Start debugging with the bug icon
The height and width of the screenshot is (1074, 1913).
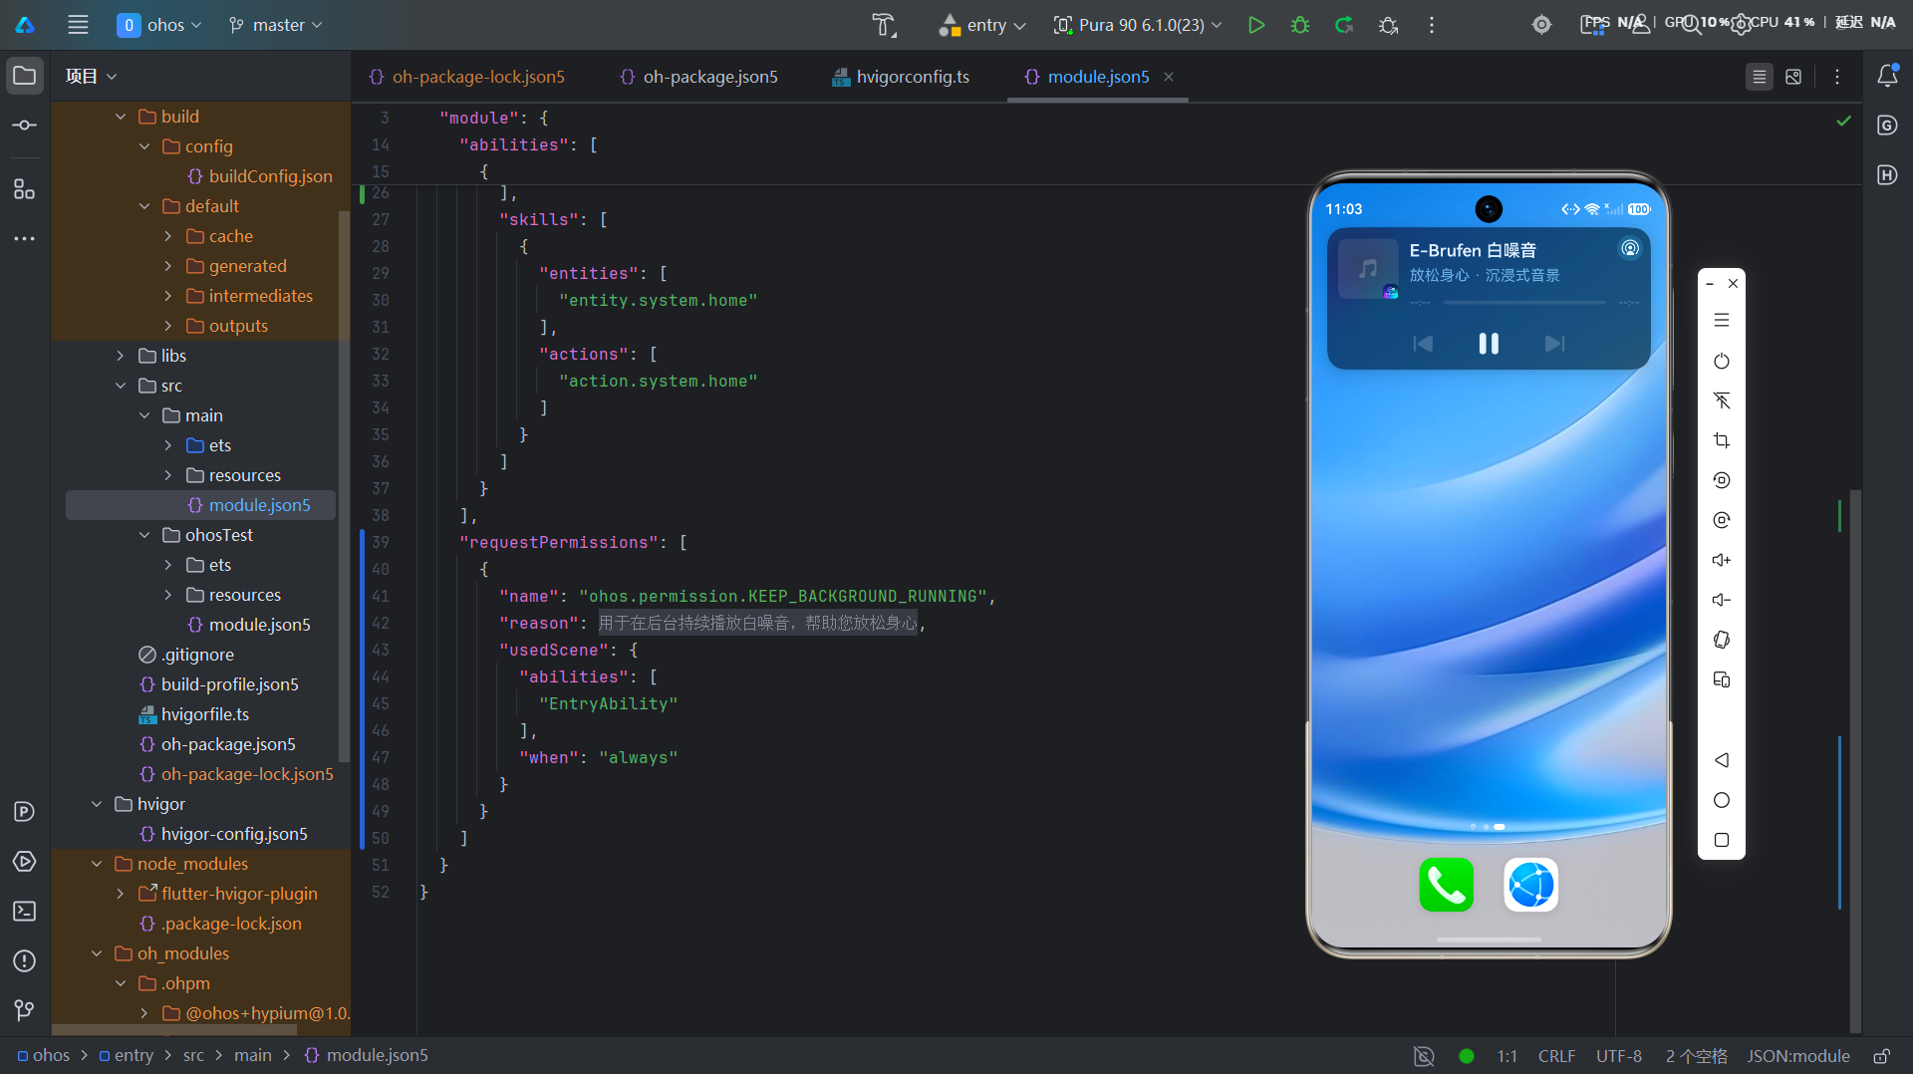click(1300, 25)
